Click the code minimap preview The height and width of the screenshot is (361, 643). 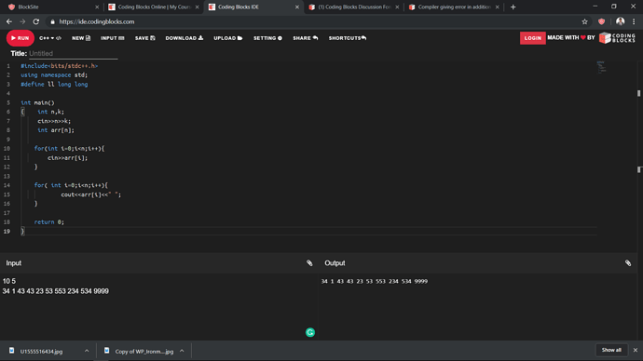point(601,67)
